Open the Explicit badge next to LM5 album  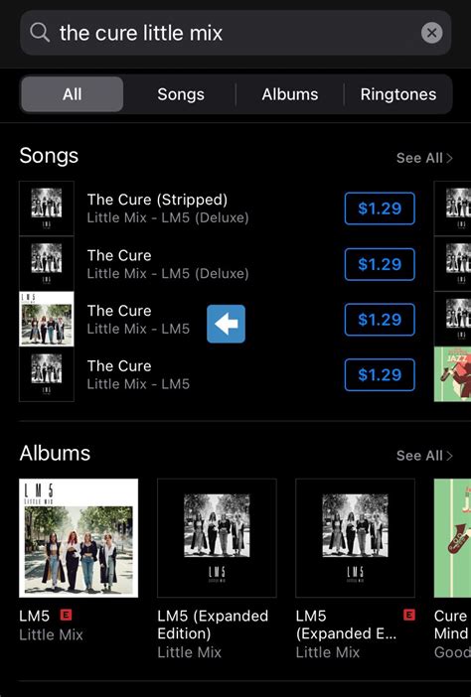tap(66, 615)
